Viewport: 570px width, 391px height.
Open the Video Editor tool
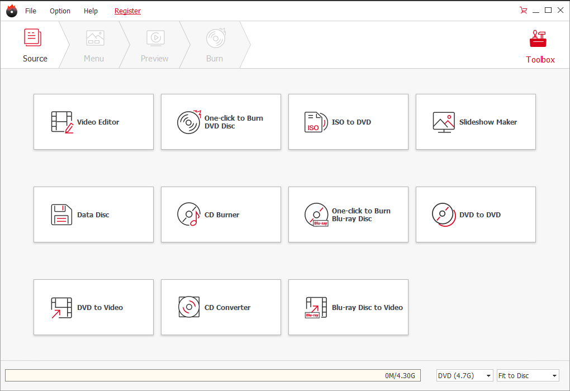click(93, 122)
